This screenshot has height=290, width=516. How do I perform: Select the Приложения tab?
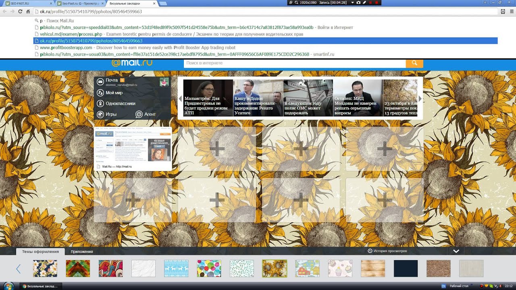pos(82,251)
